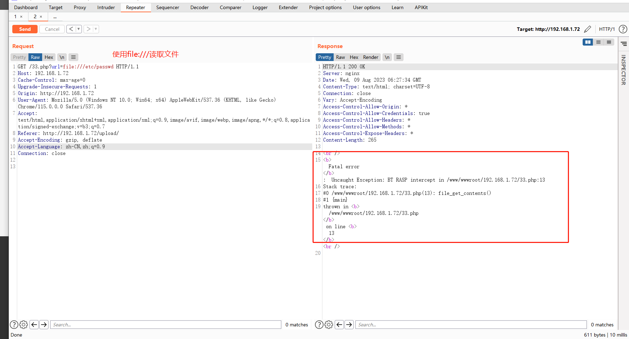Screen dimensions: 629x339
Task: Open the Decoder tab
Action: click(199, 7)
